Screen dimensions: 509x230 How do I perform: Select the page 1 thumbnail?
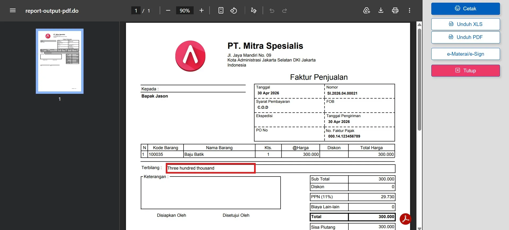point(60,61)
